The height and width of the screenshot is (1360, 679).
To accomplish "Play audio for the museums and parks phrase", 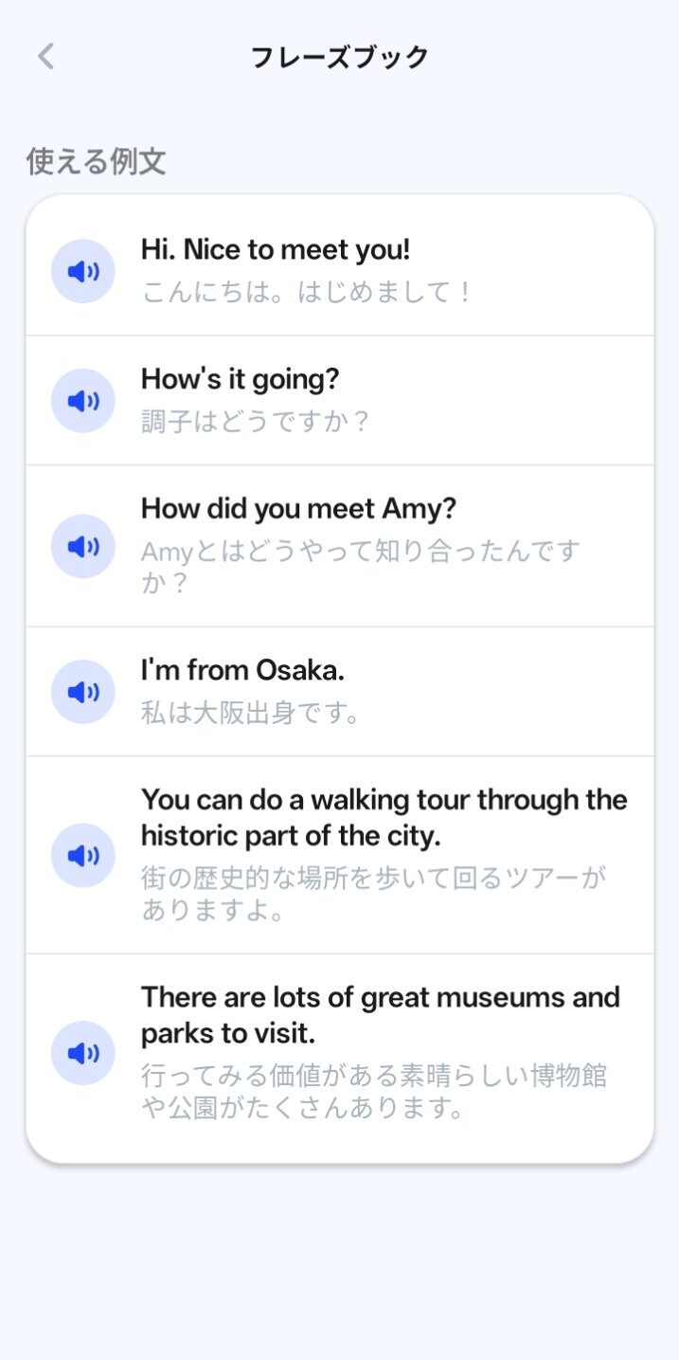I will pos(83,1053).
